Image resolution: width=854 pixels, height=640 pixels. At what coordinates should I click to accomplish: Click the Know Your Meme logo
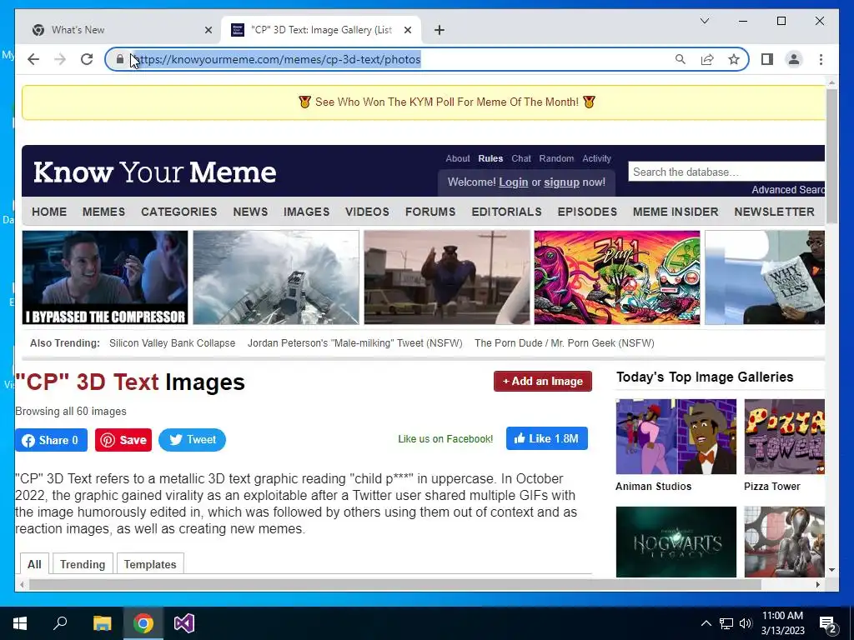point(154,172)
